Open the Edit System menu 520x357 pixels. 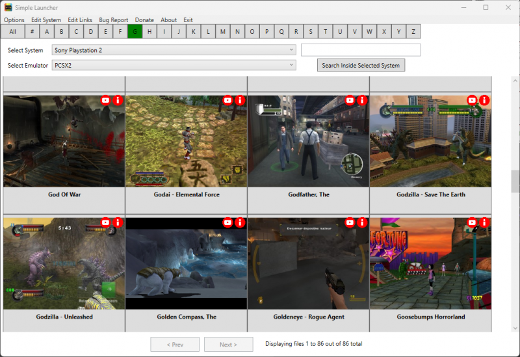click(x=46, y=20)
